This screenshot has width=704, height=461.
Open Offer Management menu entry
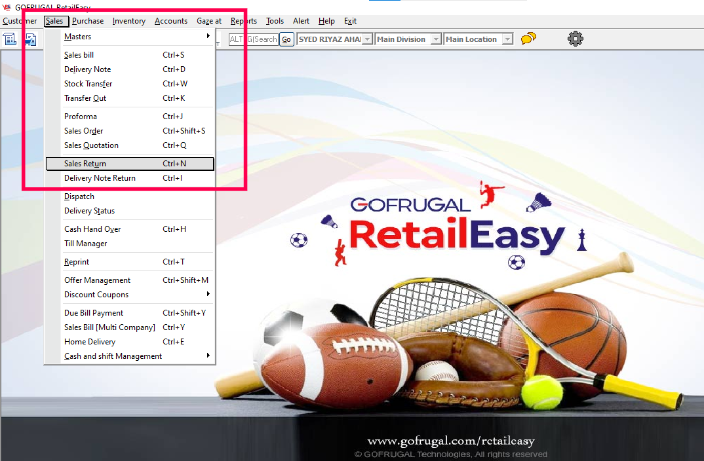click(x=130, y=280)
